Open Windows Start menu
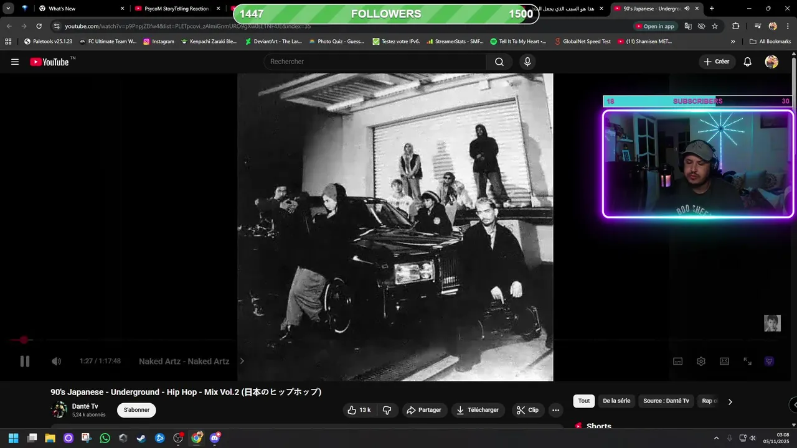This screenshot has height=448, width=797. (14, 438)
